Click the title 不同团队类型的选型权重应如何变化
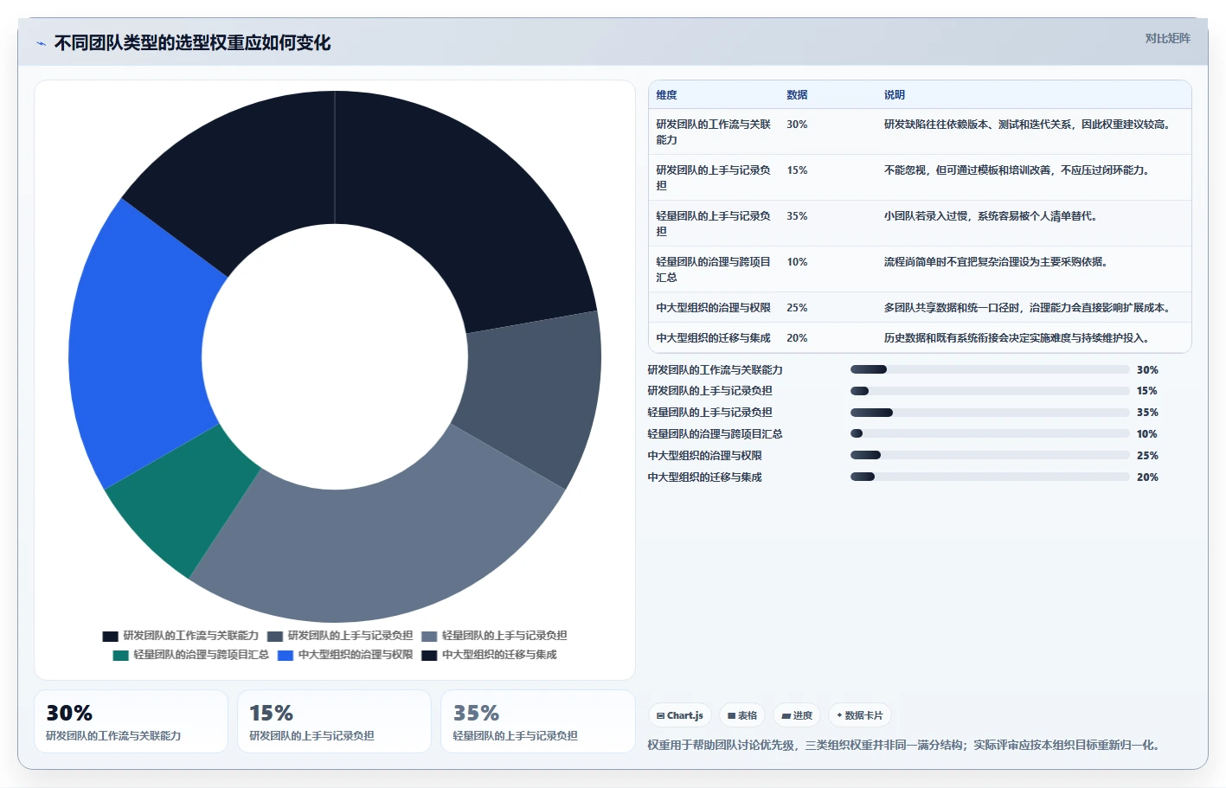 [x=192, y=43]
